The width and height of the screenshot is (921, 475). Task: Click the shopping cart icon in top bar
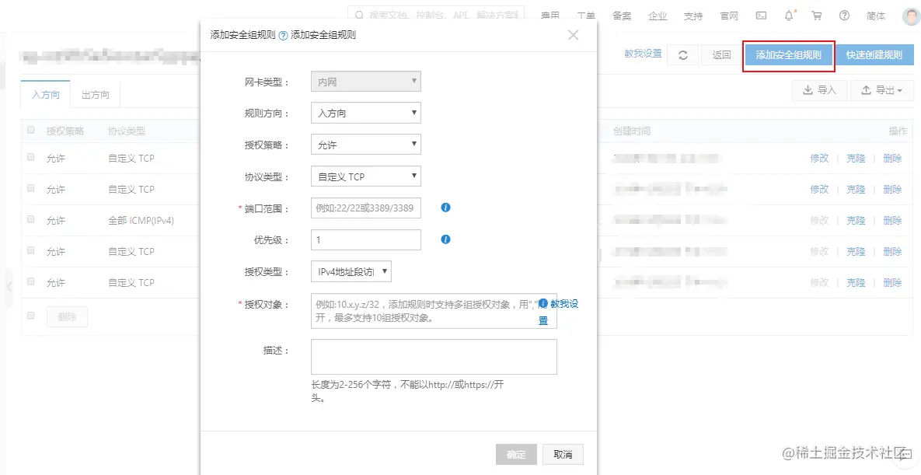point(816,16)
